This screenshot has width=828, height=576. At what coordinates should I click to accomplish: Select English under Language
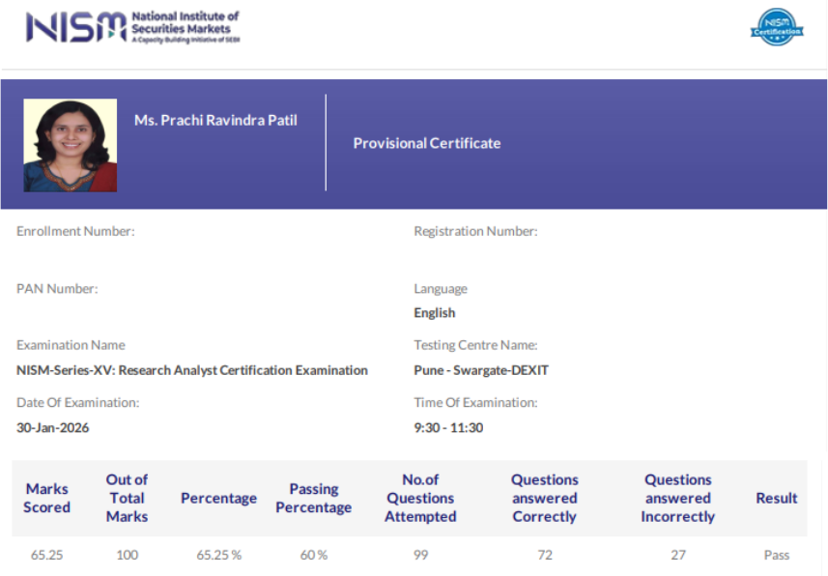434,312
